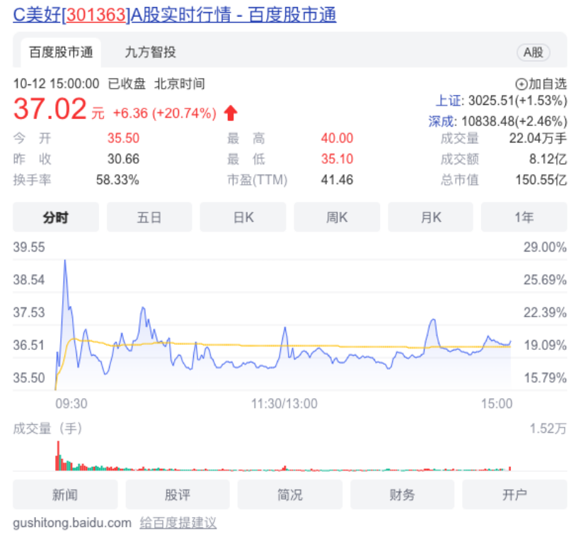Viewport: 588px width, 539px height.
Task: Click the 开户 account opening button
Action: pos(514,494)
